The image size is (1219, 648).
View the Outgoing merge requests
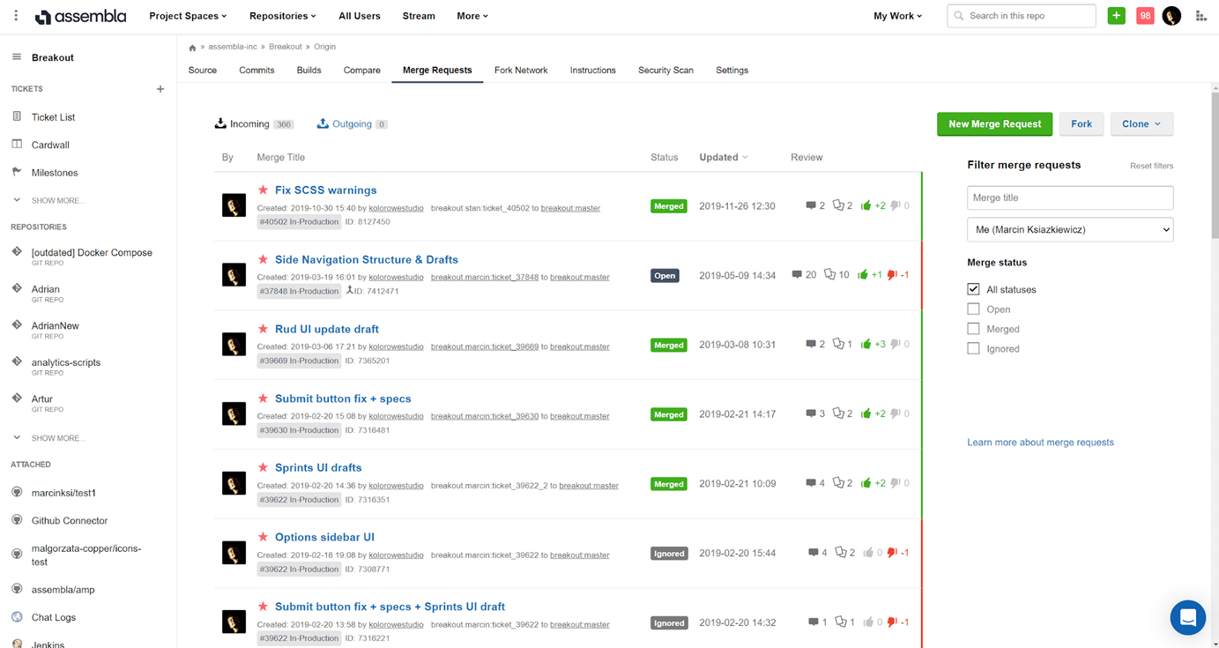tap(351, 123)
